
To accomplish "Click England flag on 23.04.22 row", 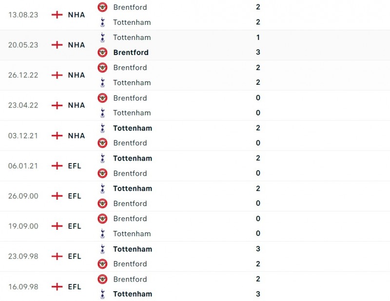I will point(57,105).
